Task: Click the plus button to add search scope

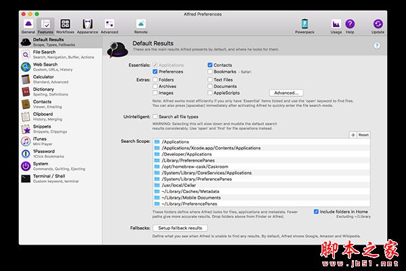Action: [353, 135]
